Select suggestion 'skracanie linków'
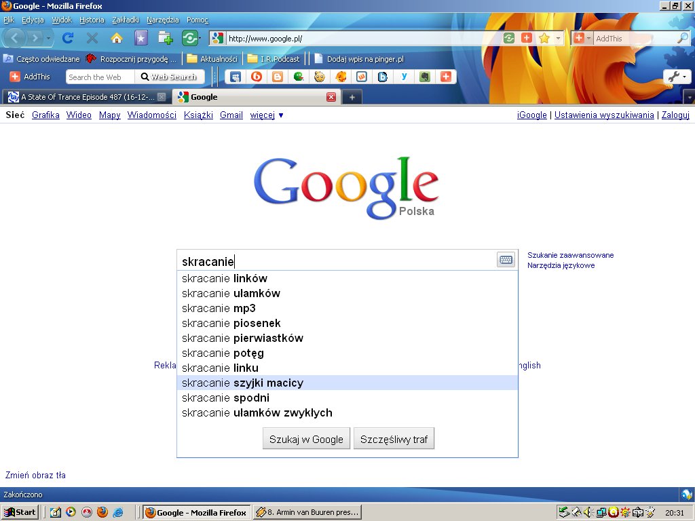The width and height of the screenshot is (695, 521). [x=347, y=278]
